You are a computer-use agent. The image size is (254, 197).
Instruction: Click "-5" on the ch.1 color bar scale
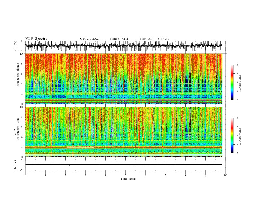tap(237, 82)
